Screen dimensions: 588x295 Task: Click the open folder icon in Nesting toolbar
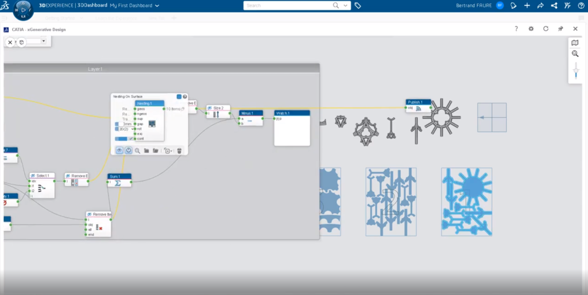(155, 151)
